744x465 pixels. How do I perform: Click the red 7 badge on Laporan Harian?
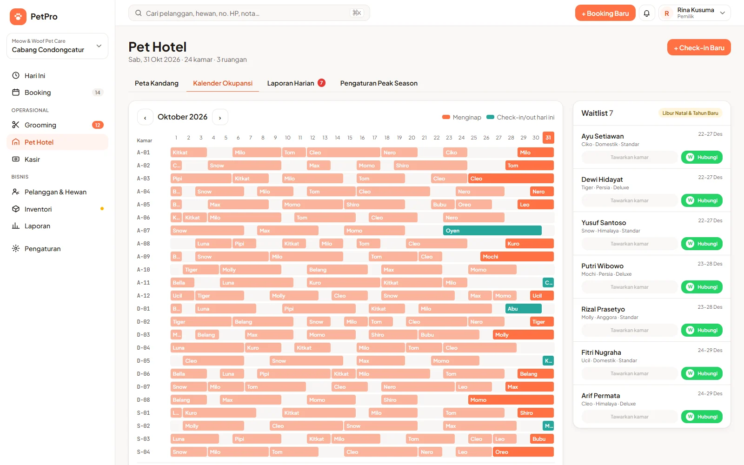click(x=321, y=83)
